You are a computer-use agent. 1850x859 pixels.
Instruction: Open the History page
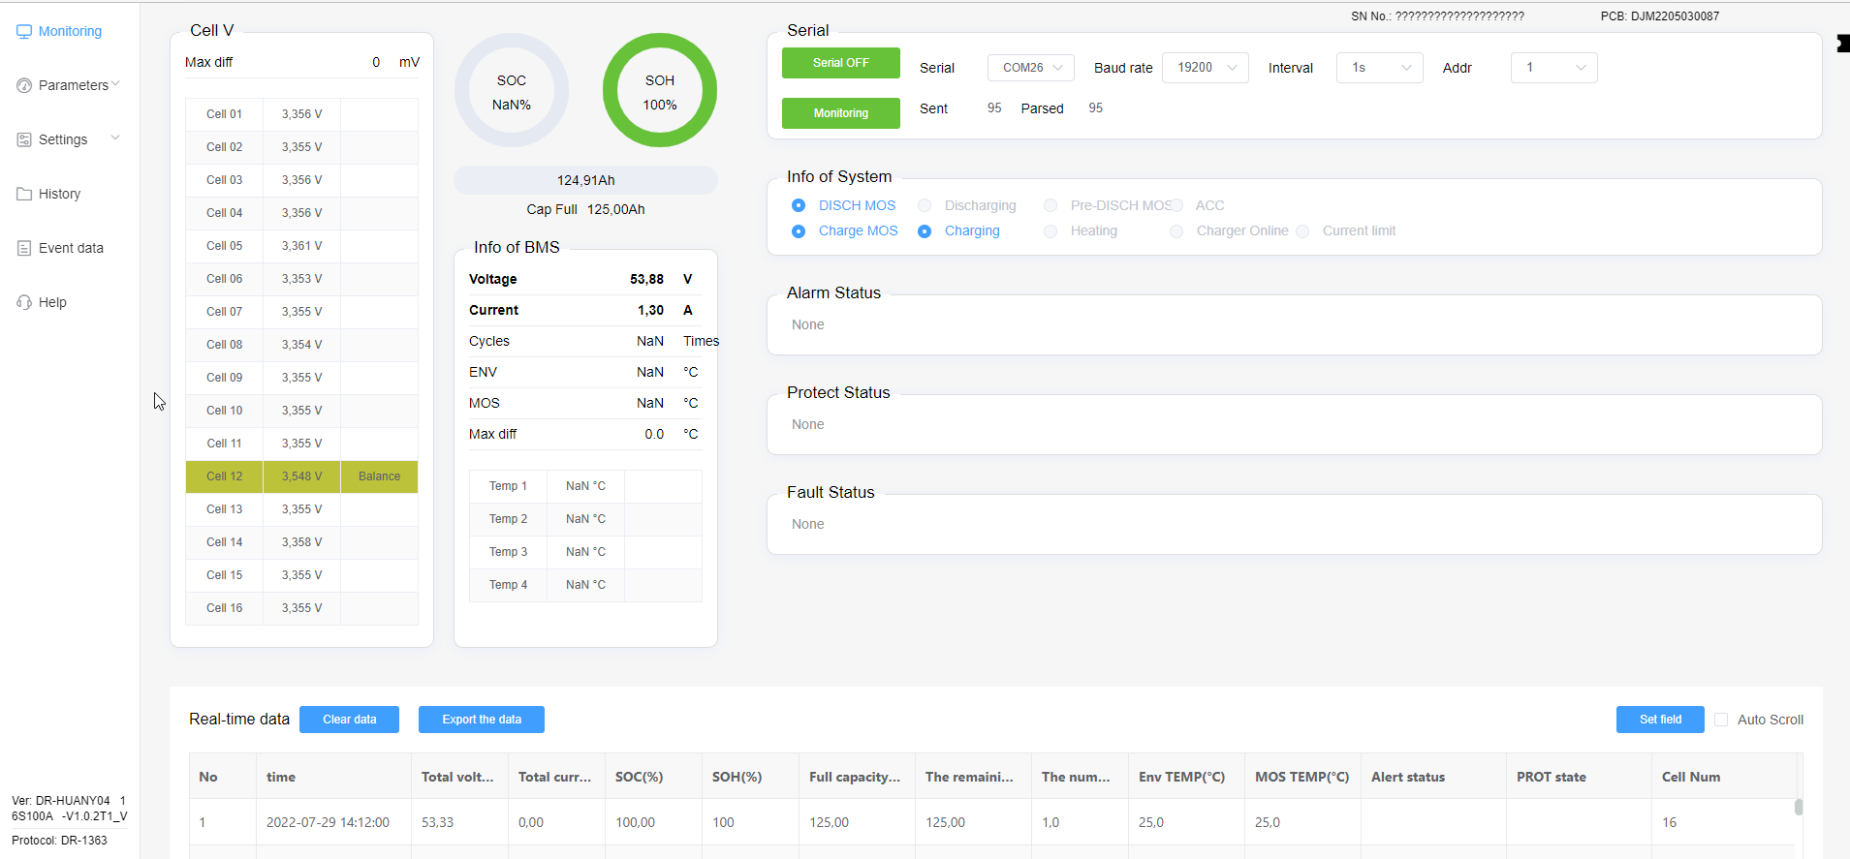pos(59,194)
